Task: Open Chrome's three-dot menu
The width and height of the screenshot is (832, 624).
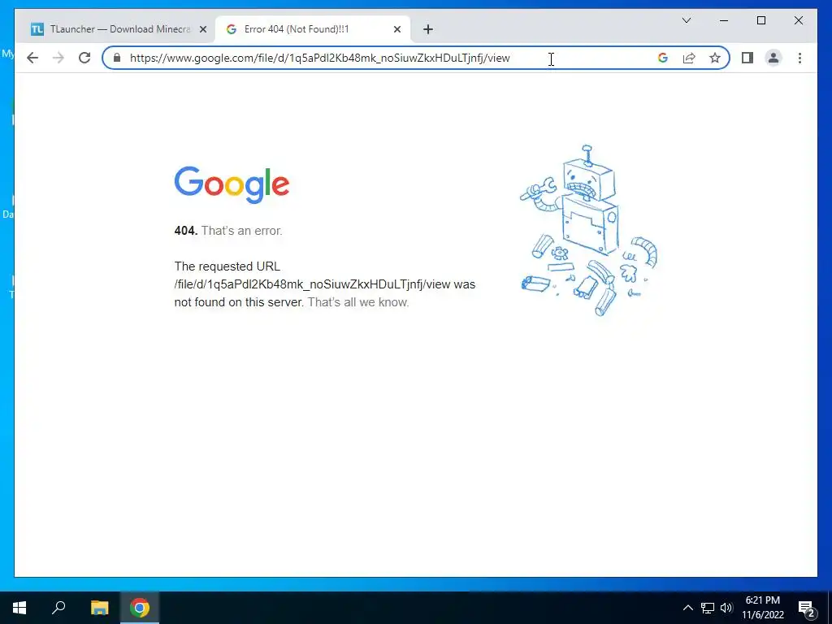Action: [799, 58]
